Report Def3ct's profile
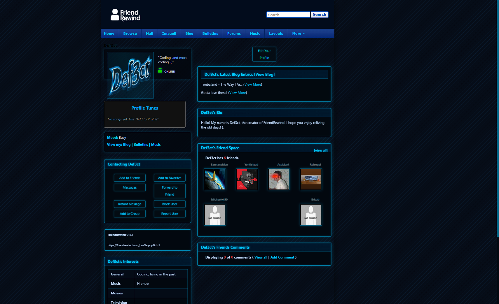Viewport: 499px width, 304px height. coord(170,214)
